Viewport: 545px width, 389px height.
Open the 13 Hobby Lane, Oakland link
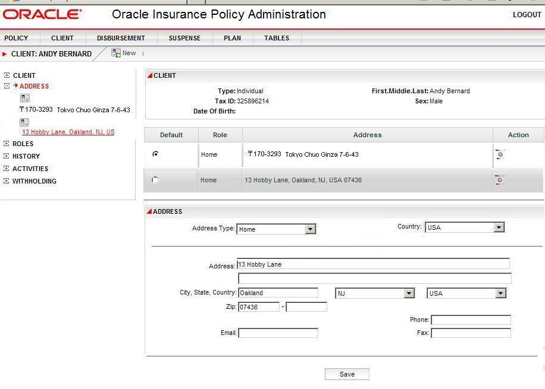pyautogui.click(x=68, y=132)
